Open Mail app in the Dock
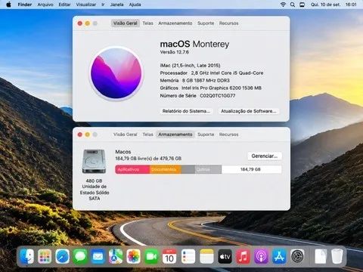Screen dimensions: 363x272 pos(98,257)
